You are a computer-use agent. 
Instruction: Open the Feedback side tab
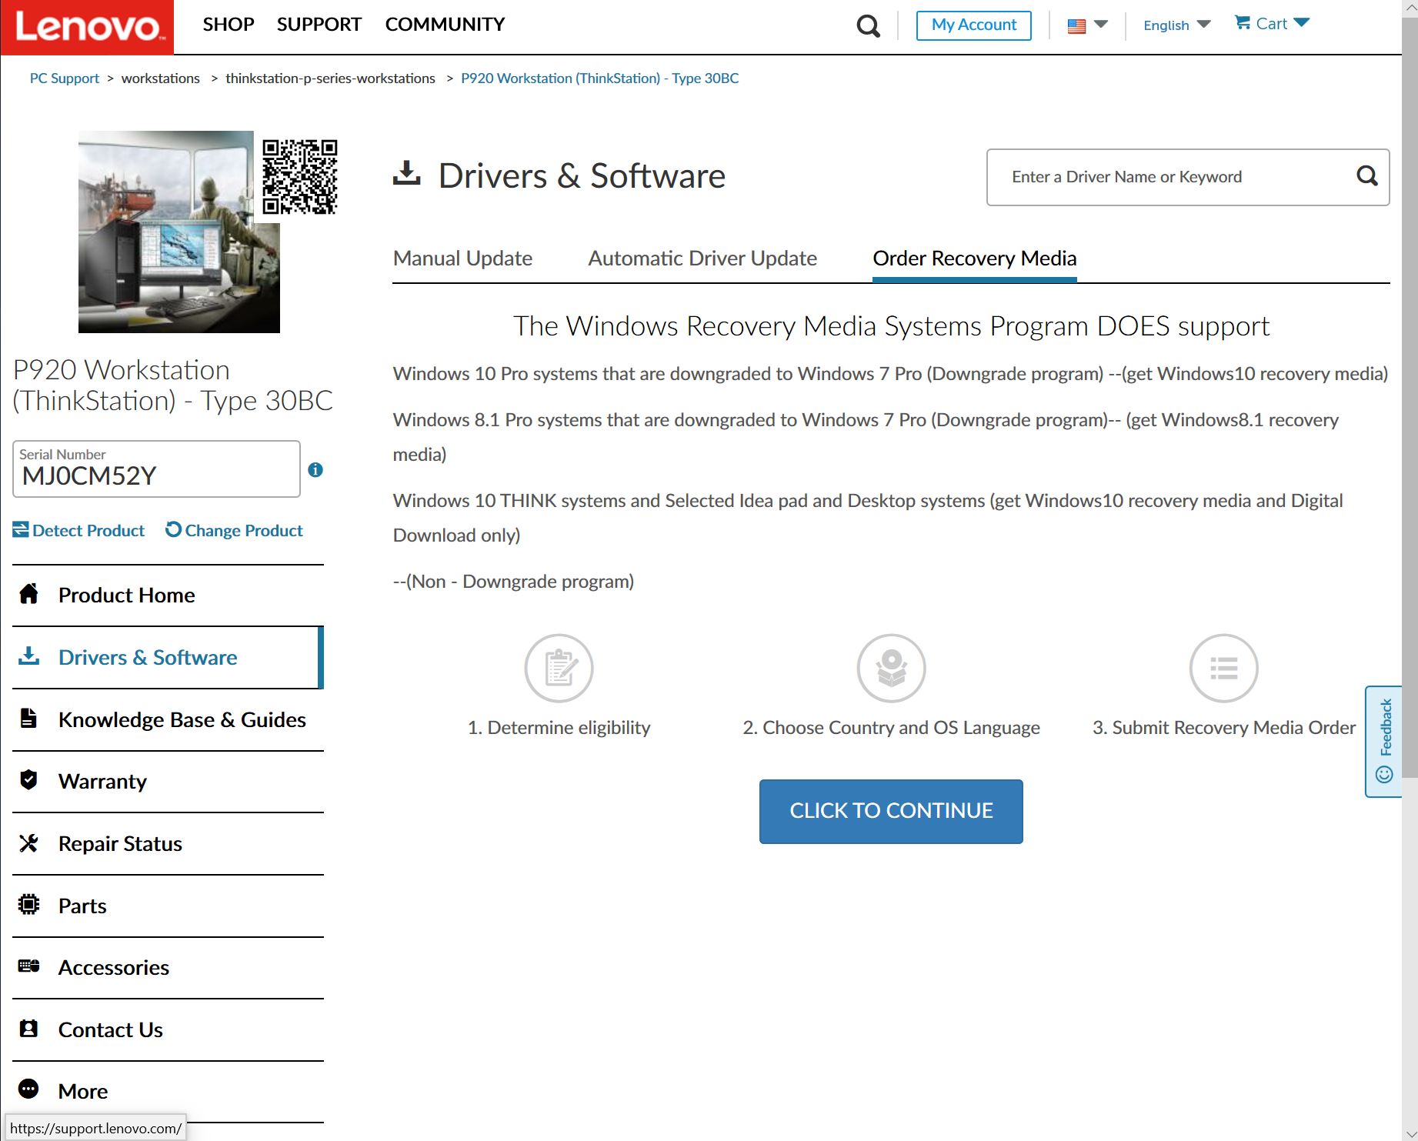pyautogui.click(x=1384, y=741)
